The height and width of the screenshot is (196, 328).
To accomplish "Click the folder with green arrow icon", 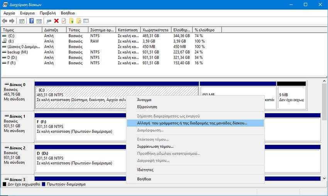I will pyautogui.click(x=71, y=21).
